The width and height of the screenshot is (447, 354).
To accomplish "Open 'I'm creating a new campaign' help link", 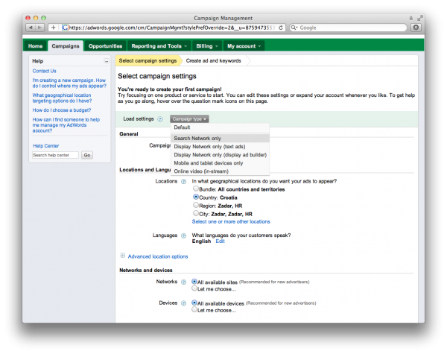I will pos(69,83).
